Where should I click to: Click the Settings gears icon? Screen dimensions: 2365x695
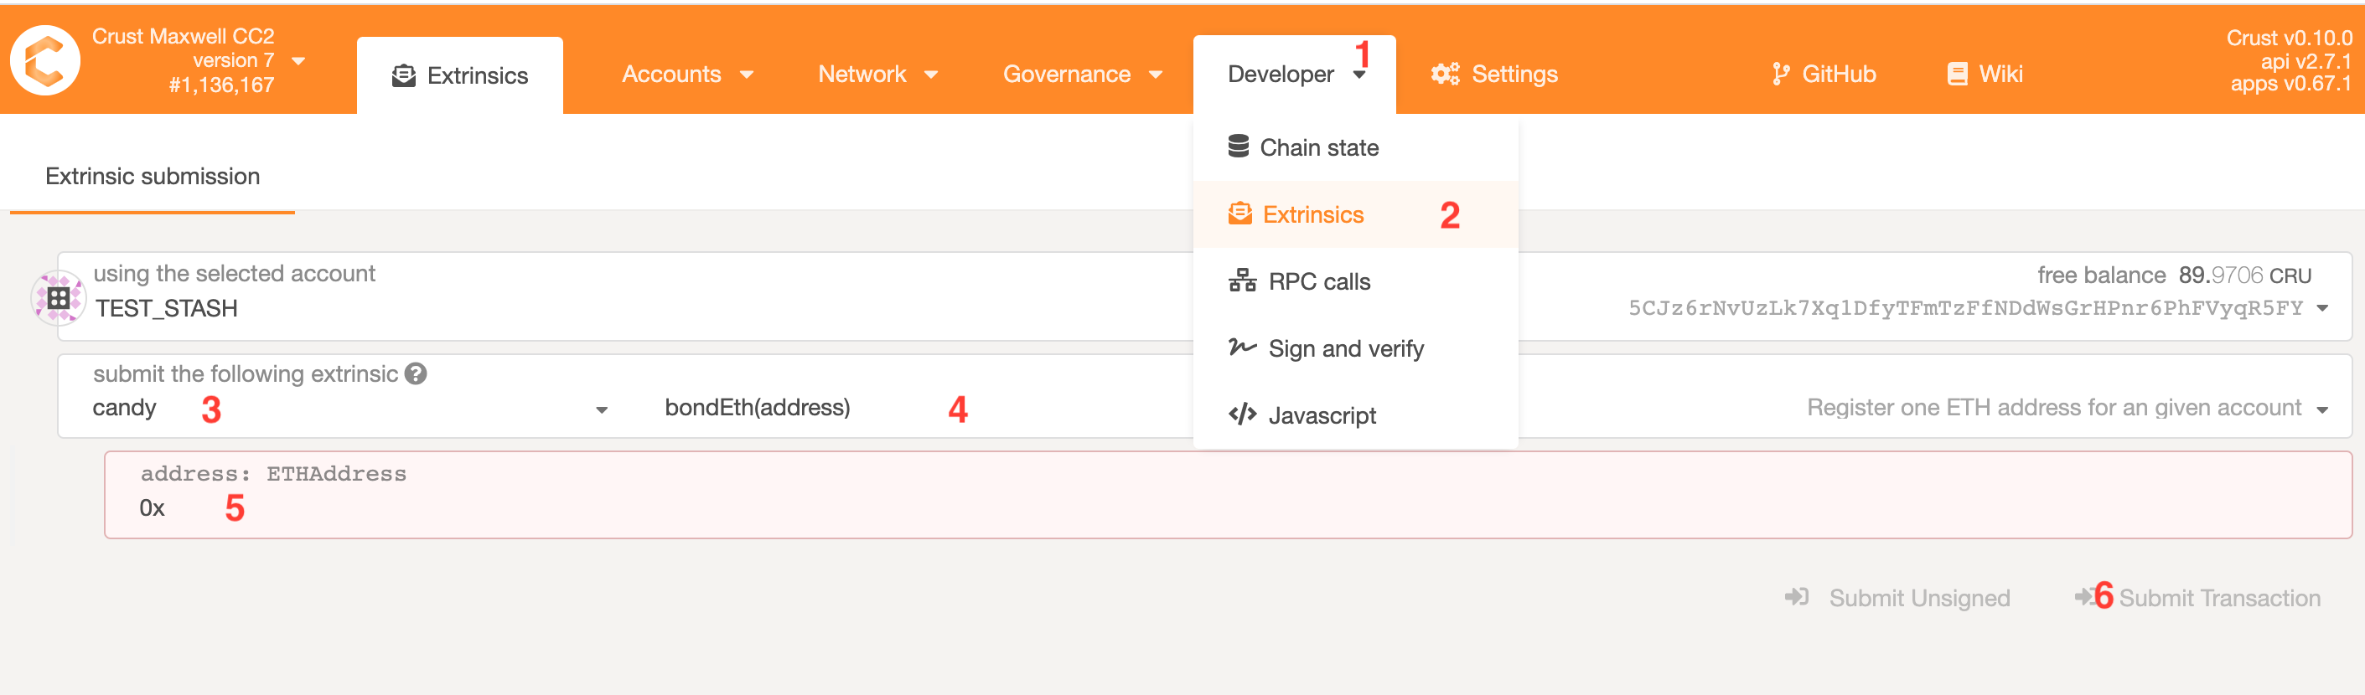(x=1444, y=75)
